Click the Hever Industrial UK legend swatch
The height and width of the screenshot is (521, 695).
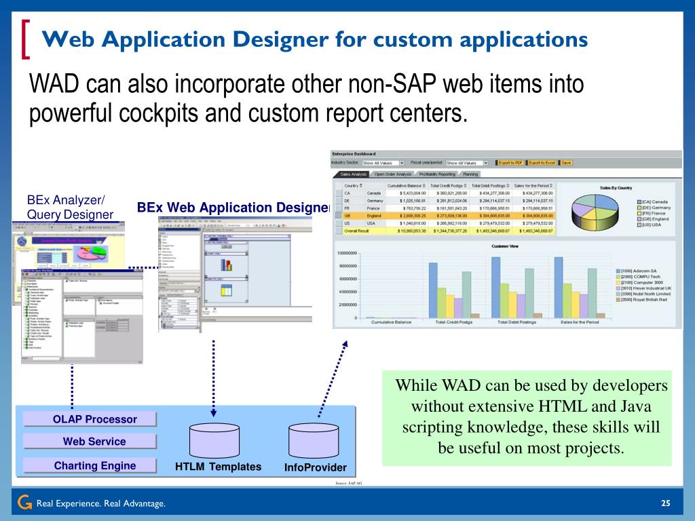[x=618, y=288]
